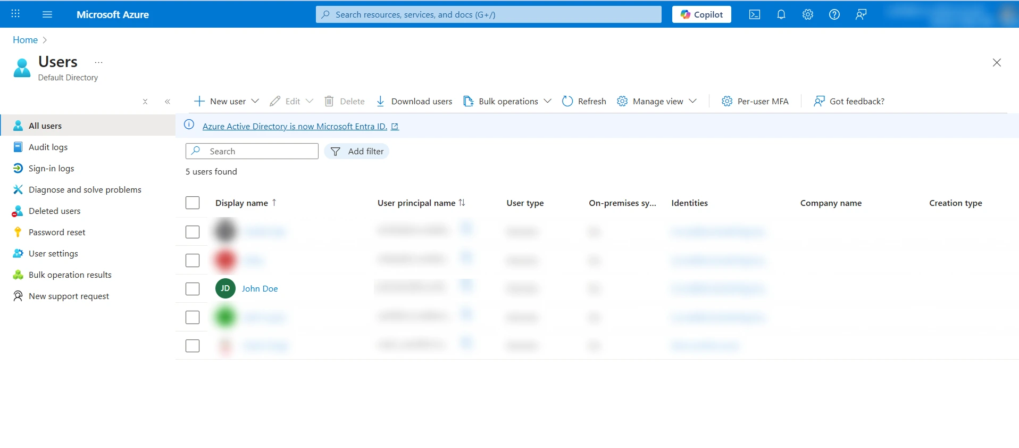Image resolution: width=1019 pixels, height=448 pixels.
Task: Collapse the sidebar with double chevron
Action: point(168,102)
